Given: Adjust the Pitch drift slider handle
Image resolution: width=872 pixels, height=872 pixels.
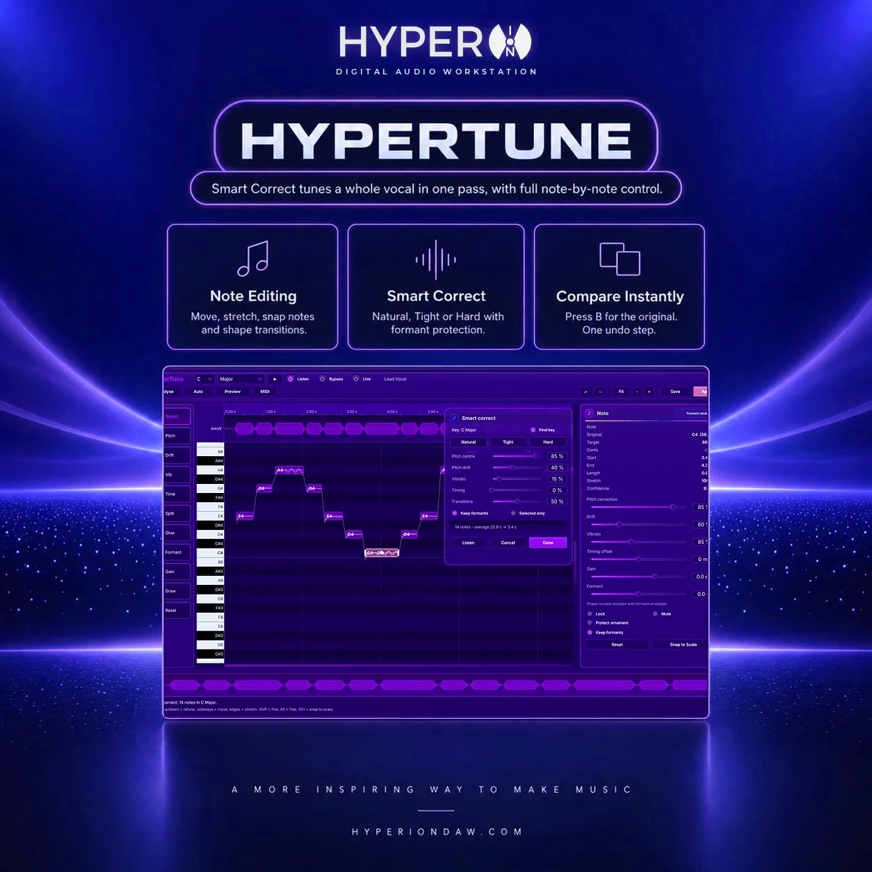Looking at the screenshot, I should click(x=512, y=467).
